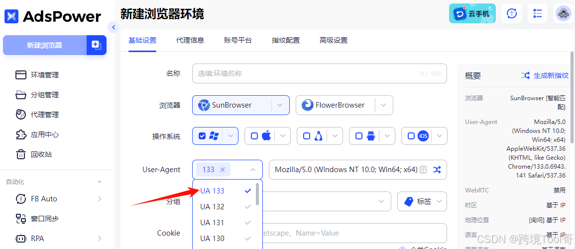Image resolution: width=575 pixels, height=249 pixels.
Task: Select FlowerBrowser as the browser
Action: 336,105
